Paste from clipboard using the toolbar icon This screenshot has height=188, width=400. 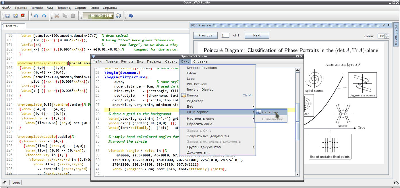[x=73, y=16]
